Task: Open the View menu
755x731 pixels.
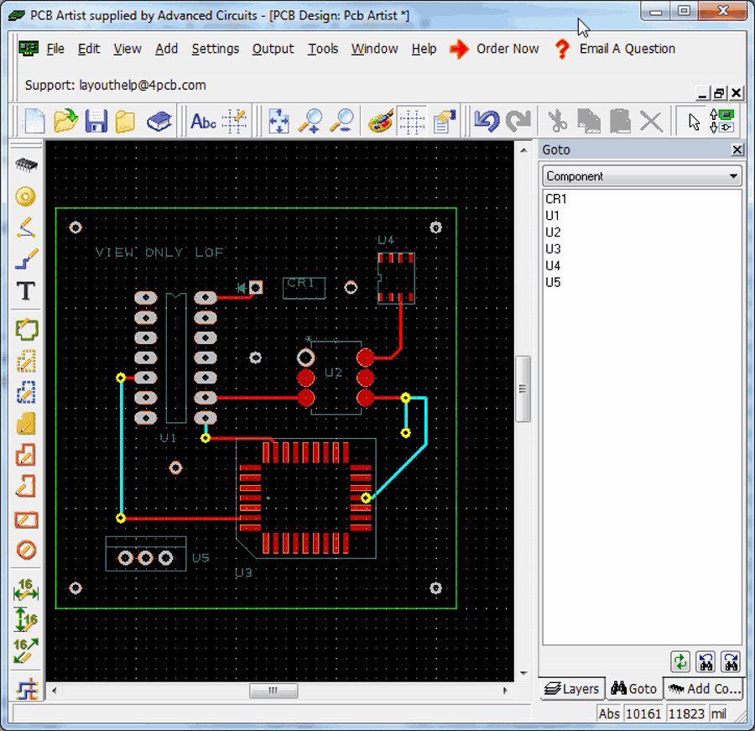Action: 128,49
